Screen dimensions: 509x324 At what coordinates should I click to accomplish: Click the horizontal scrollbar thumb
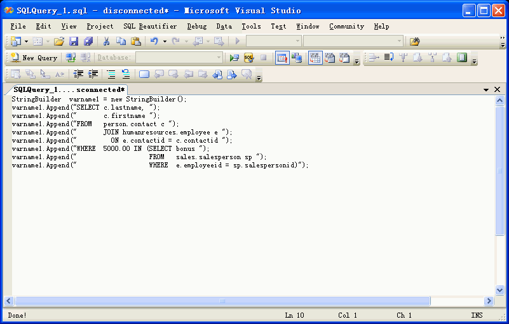[222, 301]
